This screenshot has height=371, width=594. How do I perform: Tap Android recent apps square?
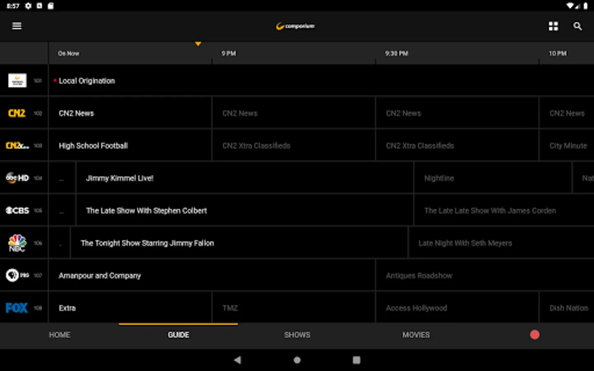point(356,360)
